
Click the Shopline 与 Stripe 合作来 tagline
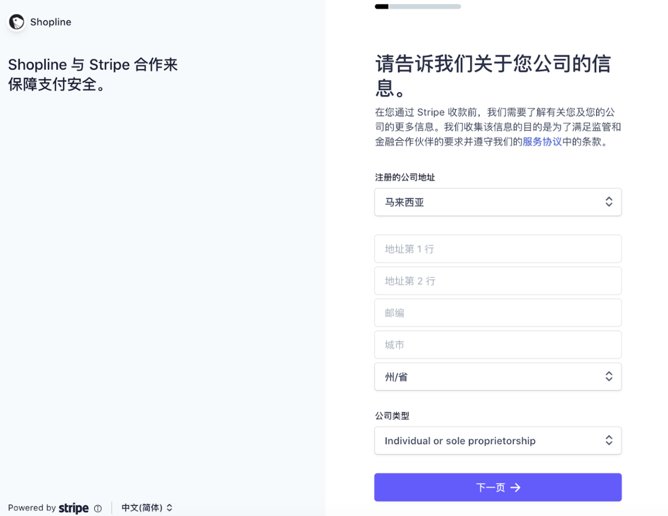[93, 74]
